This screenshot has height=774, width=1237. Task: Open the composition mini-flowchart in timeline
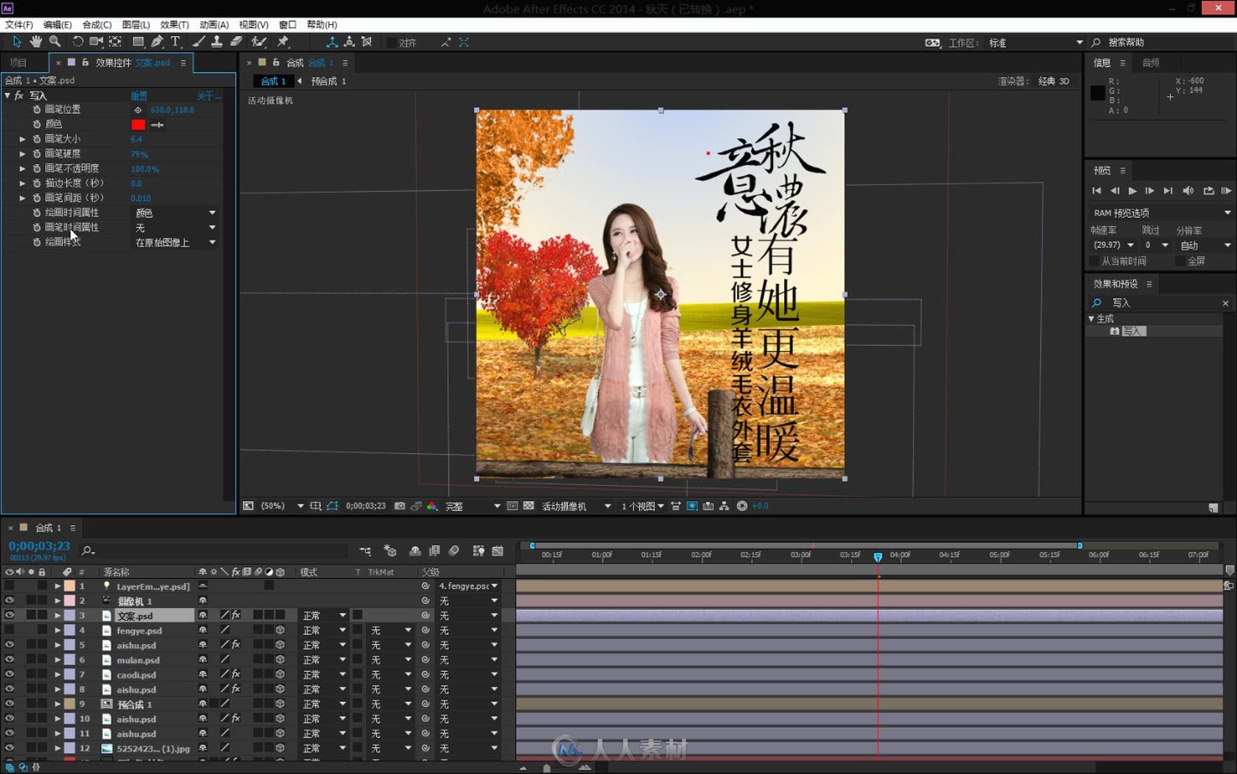[365, 550]
